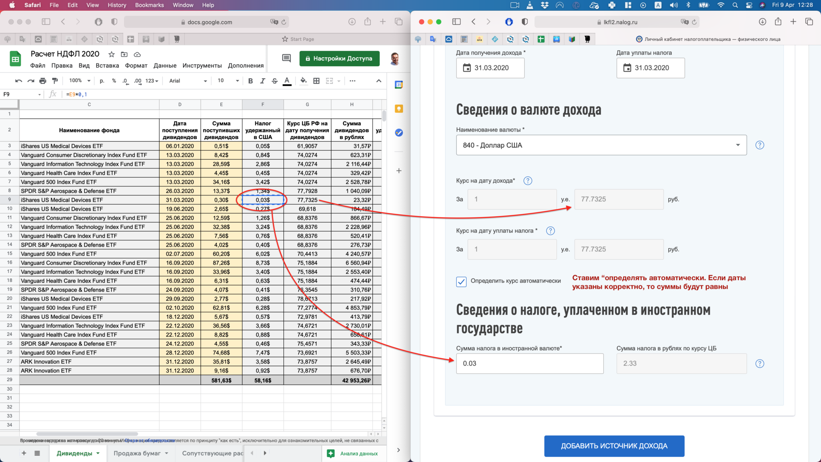This screenshot has height=462, width=821.
Task: Select cell G9 with value 77,7325
Action: click(x=307, y=200)
